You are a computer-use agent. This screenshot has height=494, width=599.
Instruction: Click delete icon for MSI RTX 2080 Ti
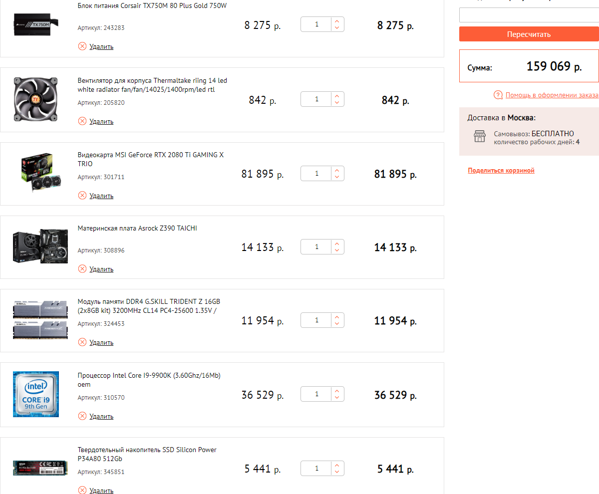coord(82,196)
